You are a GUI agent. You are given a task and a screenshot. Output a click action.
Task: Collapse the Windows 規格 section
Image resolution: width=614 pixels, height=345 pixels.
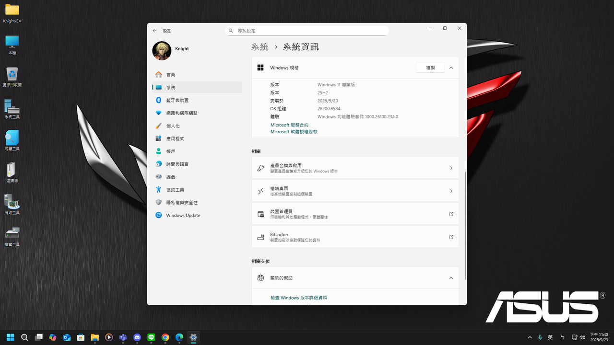pyautogui.click(x=451, y=68)
